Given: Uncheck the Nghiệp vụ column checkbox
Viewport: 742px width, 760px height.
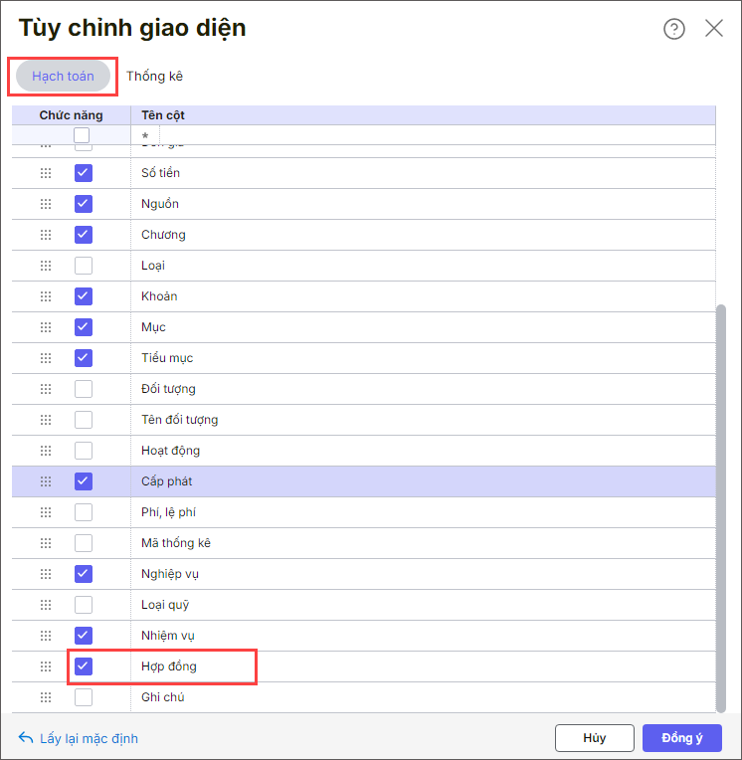Looking at the screenshot, I should coord(84,574).
